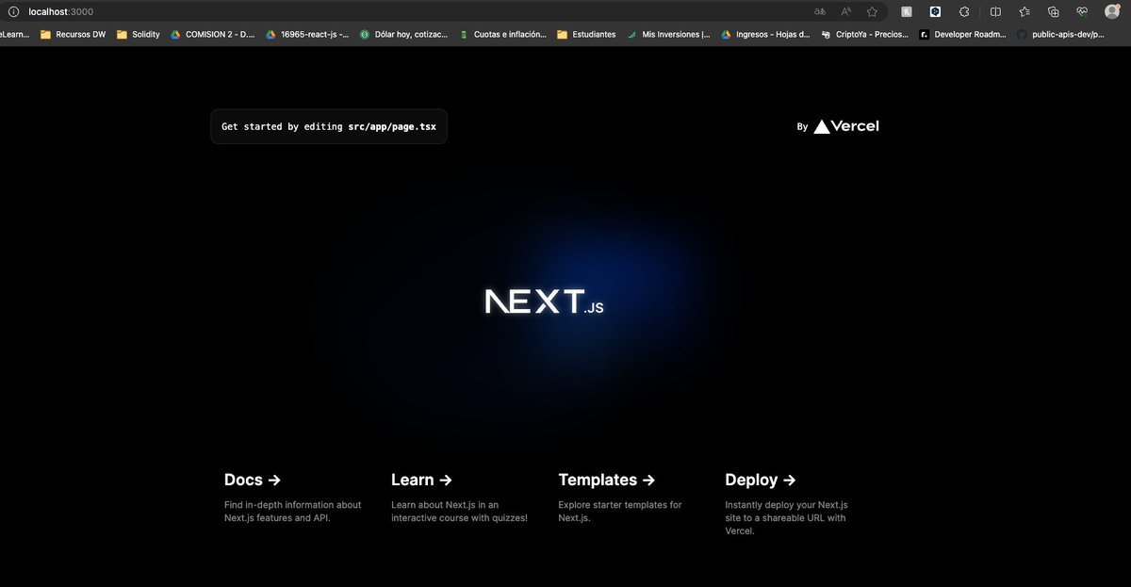Click the localhost:3000 address bar
1131x587 pixels.
click(x=377, y=11)
